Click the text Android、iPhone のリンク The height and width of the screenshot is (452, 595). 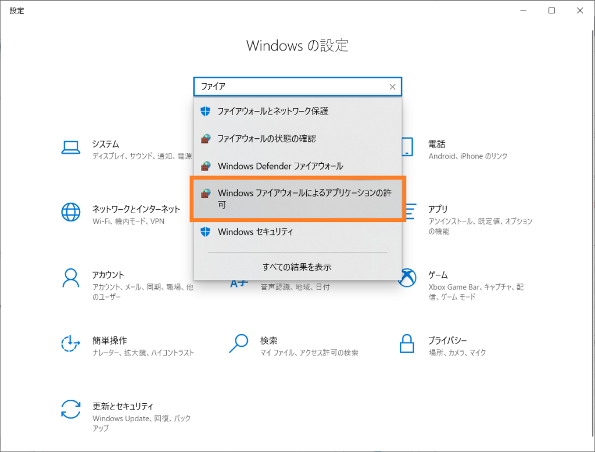(468, 156)
